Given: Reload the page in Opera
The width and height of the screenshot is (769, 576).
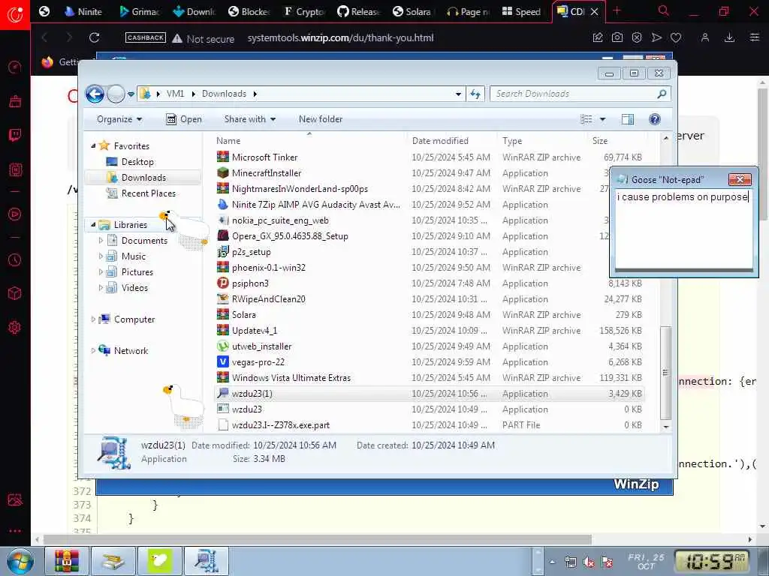Looking at the screenshot, I should tap(94, 37).
